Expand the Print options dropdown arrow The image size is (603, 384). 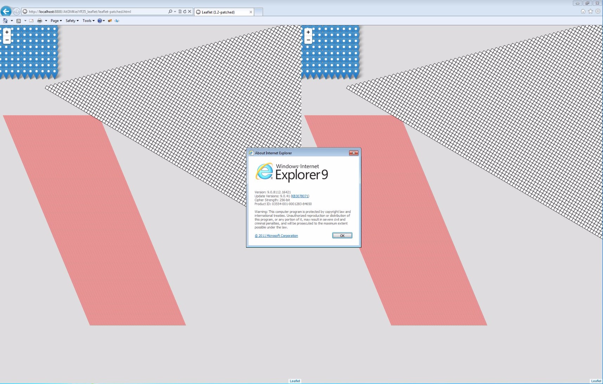(x=46, y=21)
